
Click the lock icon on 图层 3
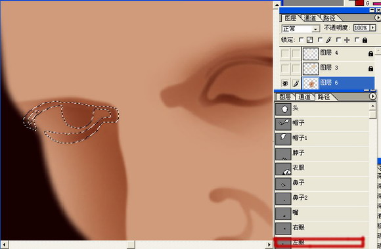click(370, 68)
